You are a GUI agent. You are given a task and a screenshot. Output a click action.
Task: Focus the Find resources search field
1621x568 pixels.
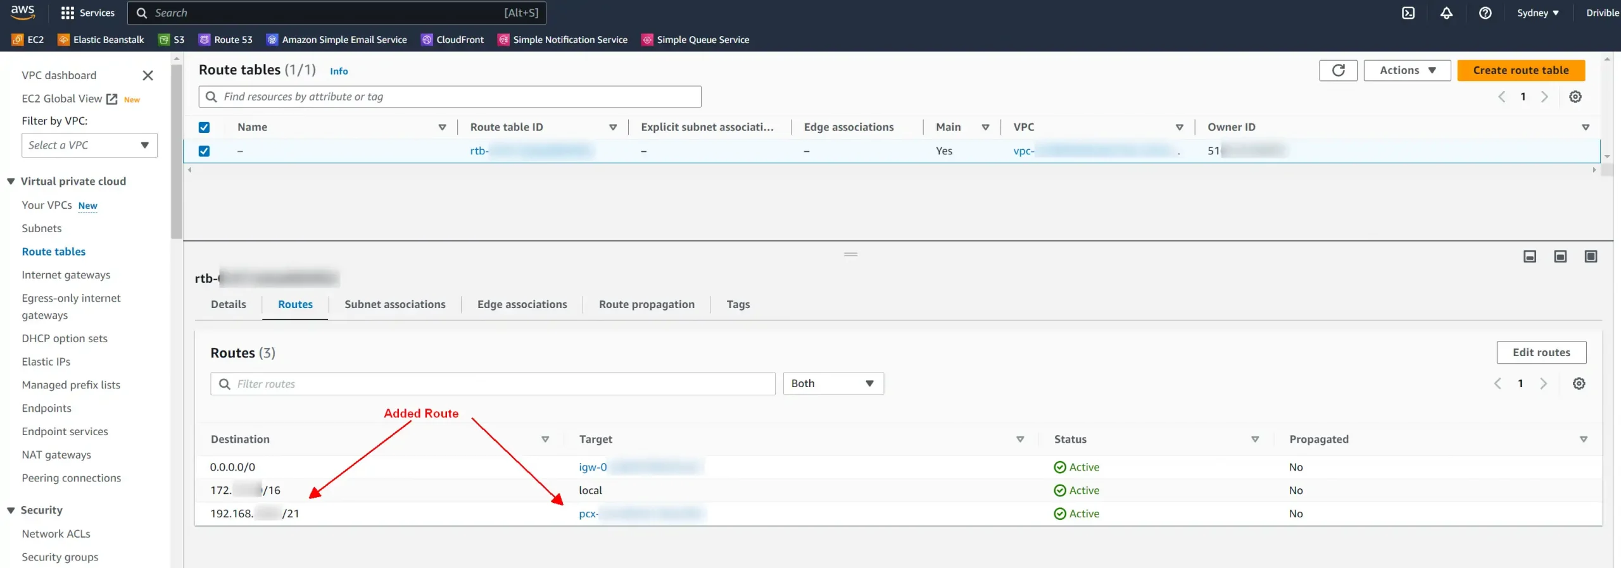click(x=450, y=97)
